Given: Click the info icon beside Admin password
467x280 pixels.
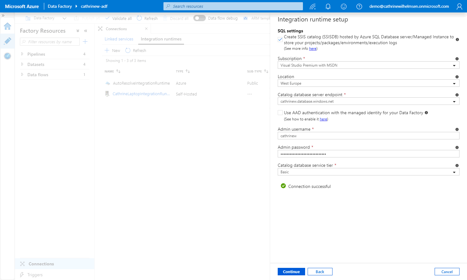Looking at the screenshot, I should [457, 147].
